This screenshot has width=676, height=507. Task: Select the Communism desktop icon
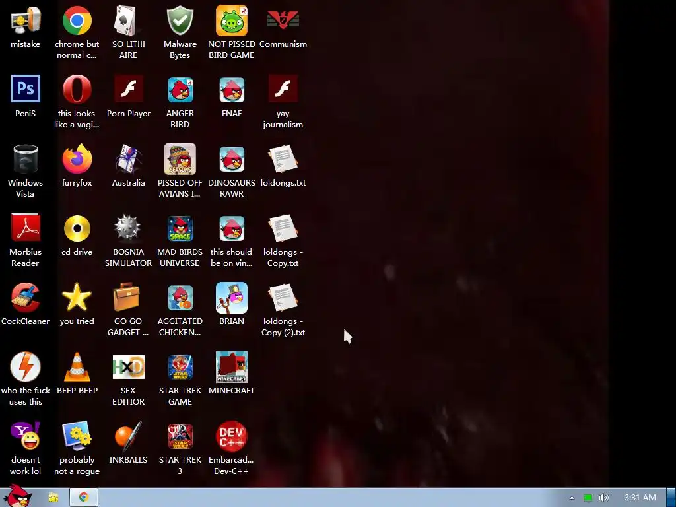click(283, 20)
